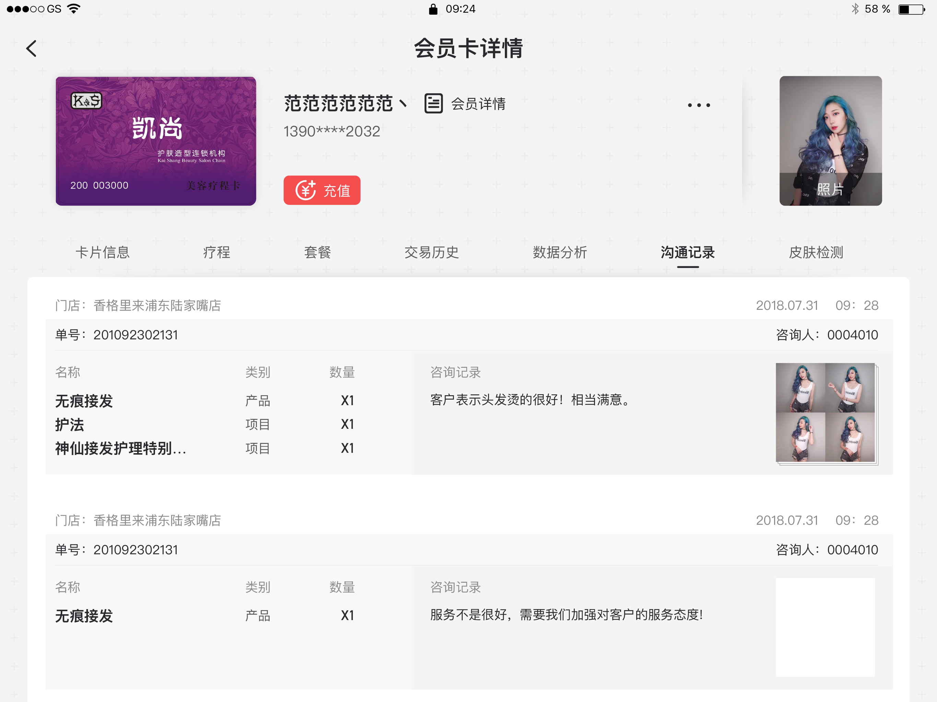
Task: Open the 会员详情 document icon
Action: click(433, 104)
